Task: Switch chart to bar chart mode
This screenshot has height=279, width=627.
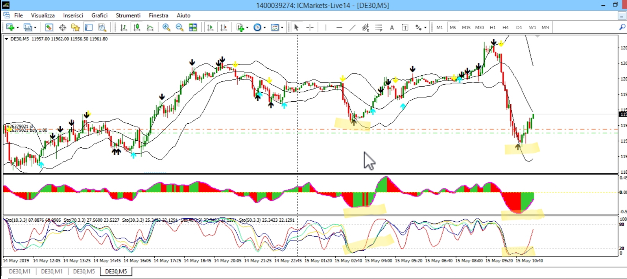Action: pyautogui.click(x=123, y=27)
